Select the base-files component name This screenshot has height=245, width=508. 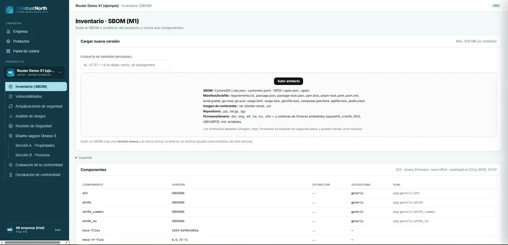tap(91, 230)
